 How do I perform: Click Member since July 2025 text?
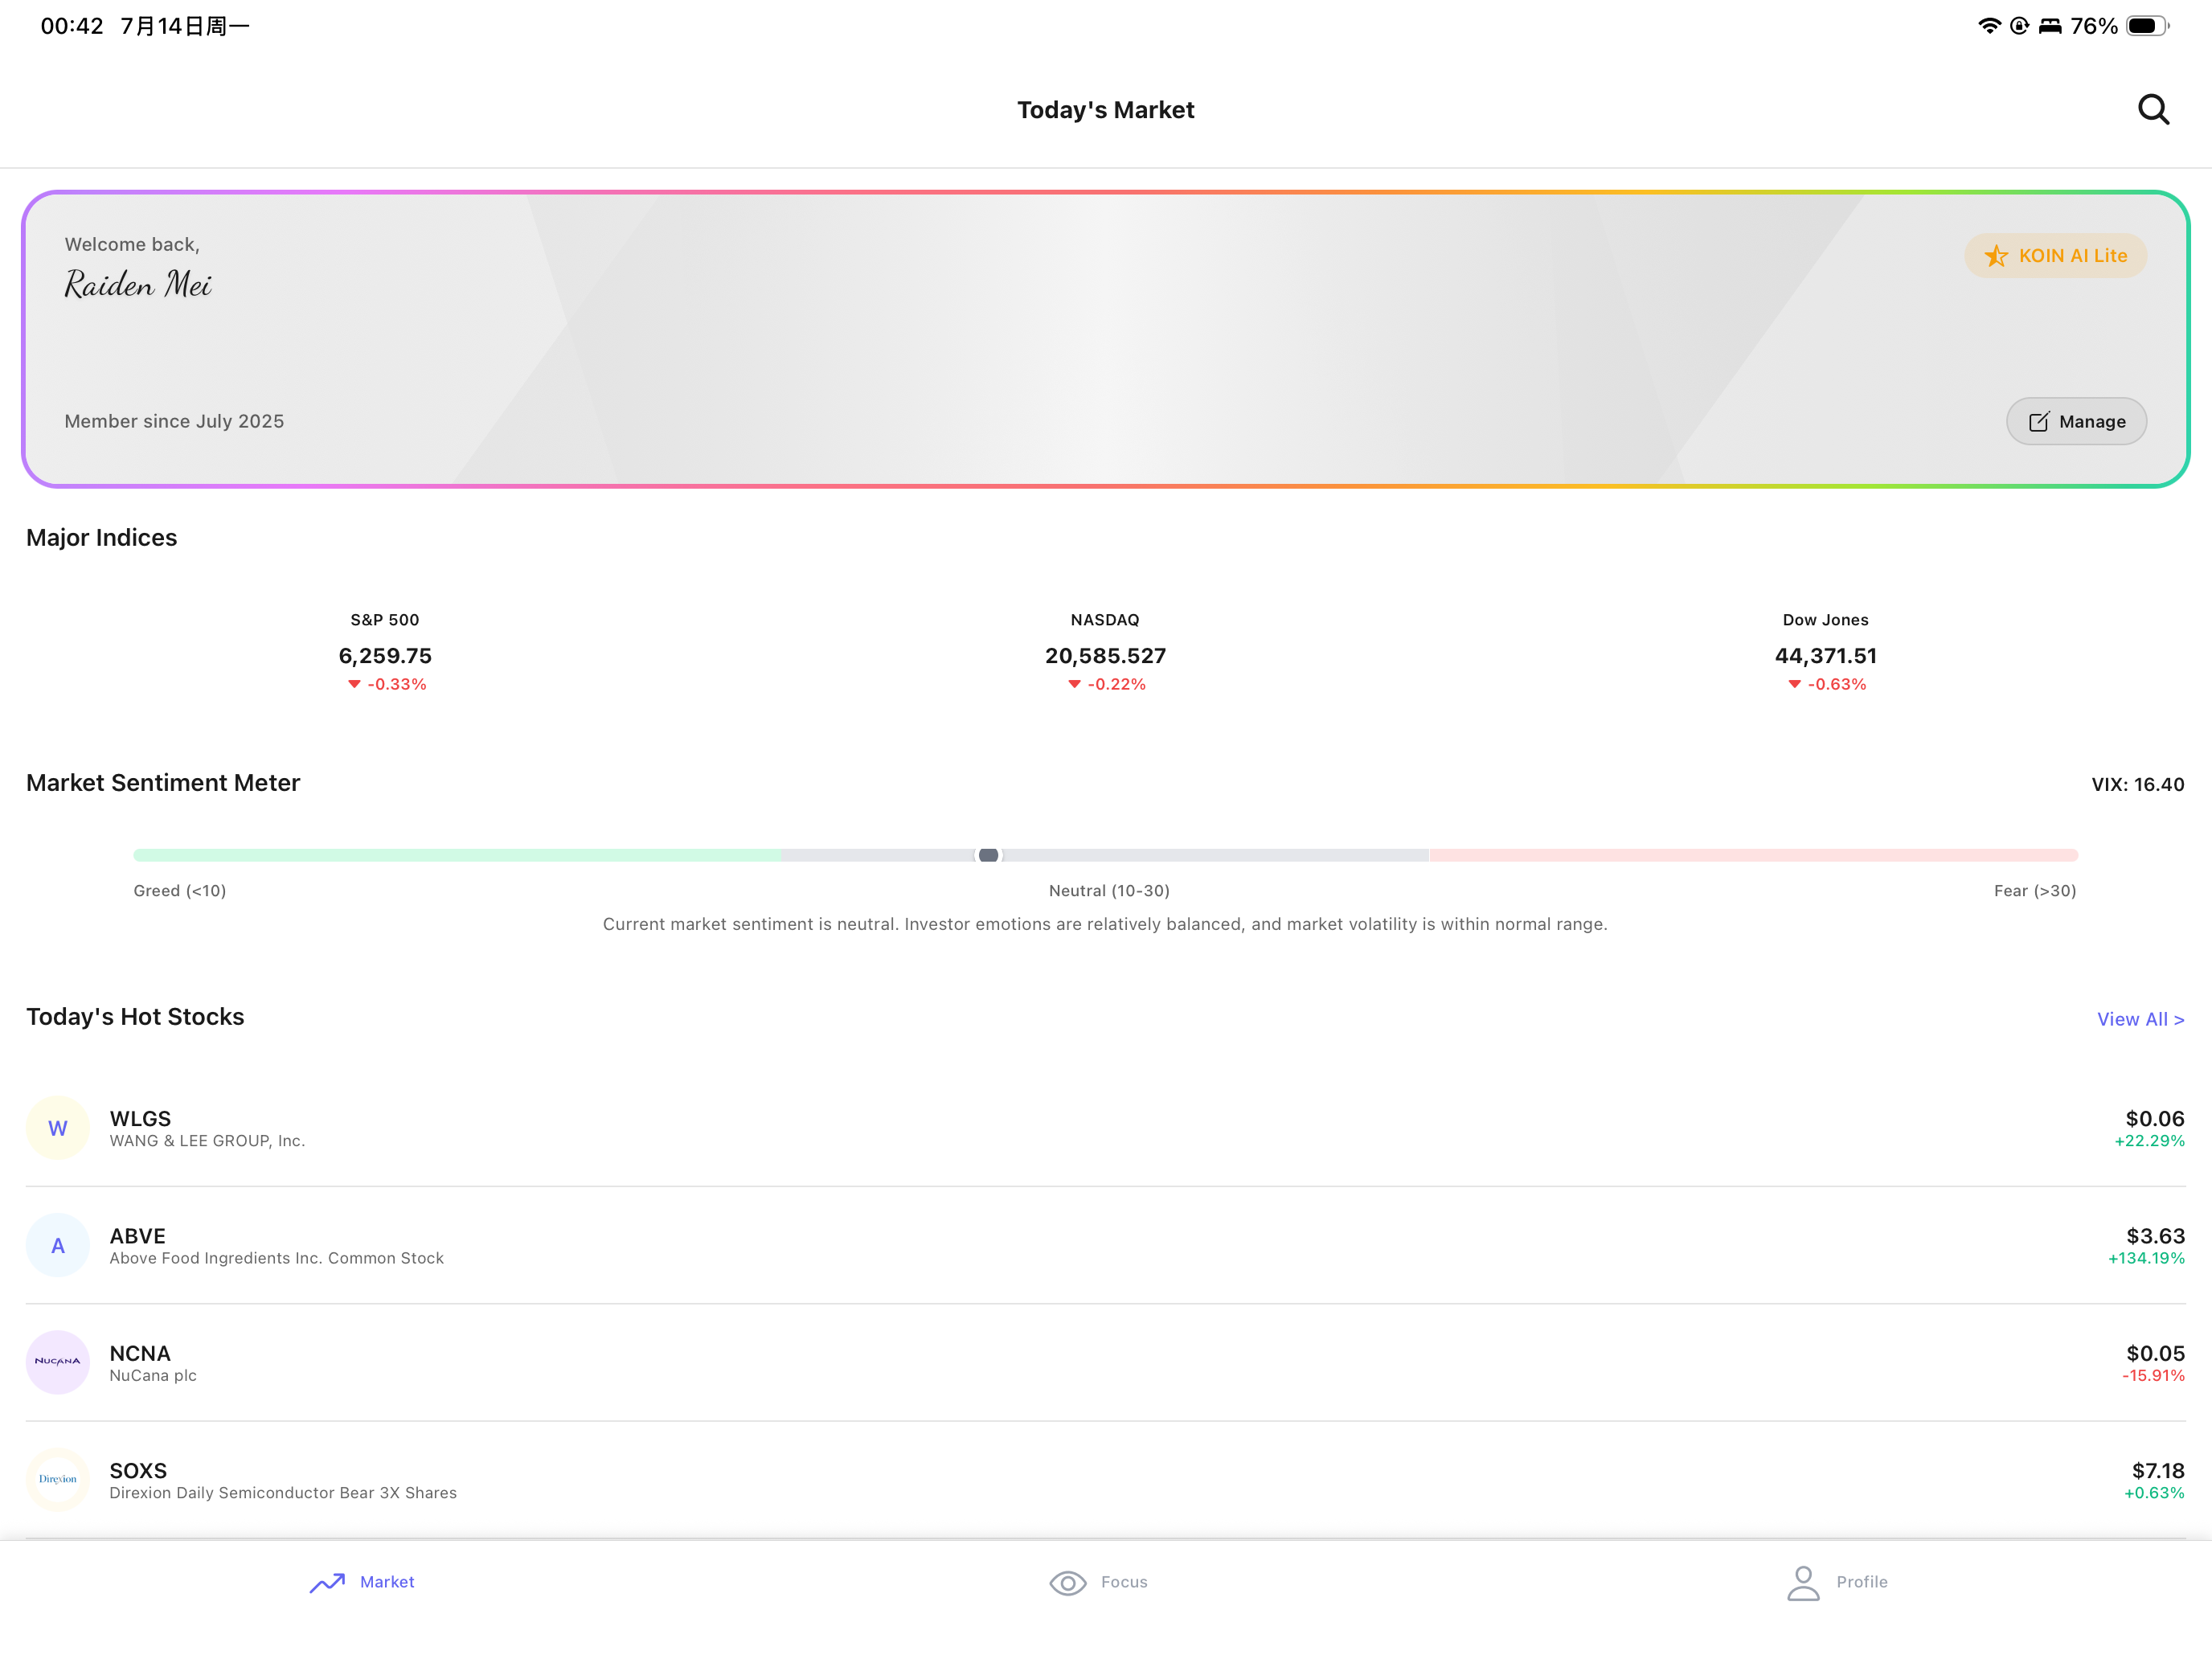(174, 421)
